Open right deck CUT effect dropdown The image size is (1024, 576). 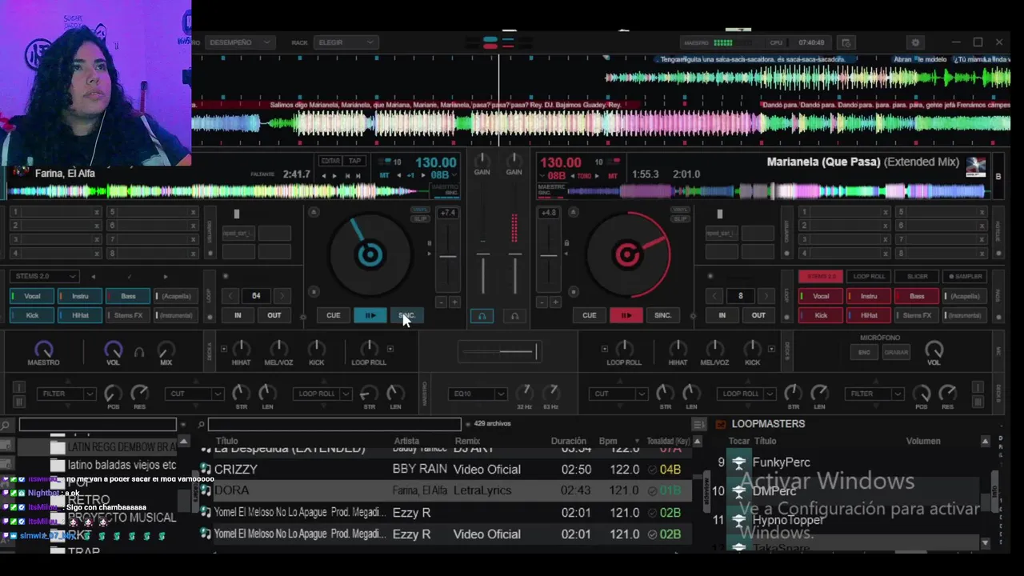point(619,394)
